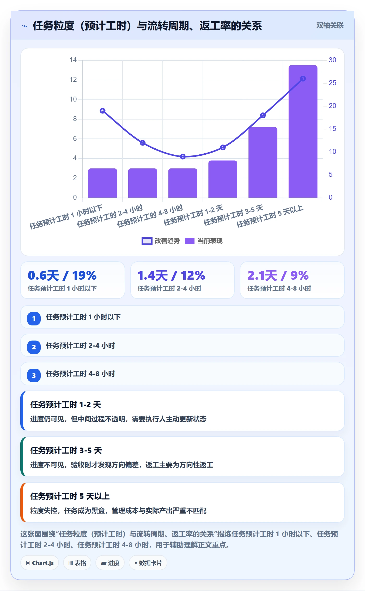The height and width of the screenshot is (591, 365).
Task: Click the 1.4天 / 12% stat card
Action: coord(182,280)
